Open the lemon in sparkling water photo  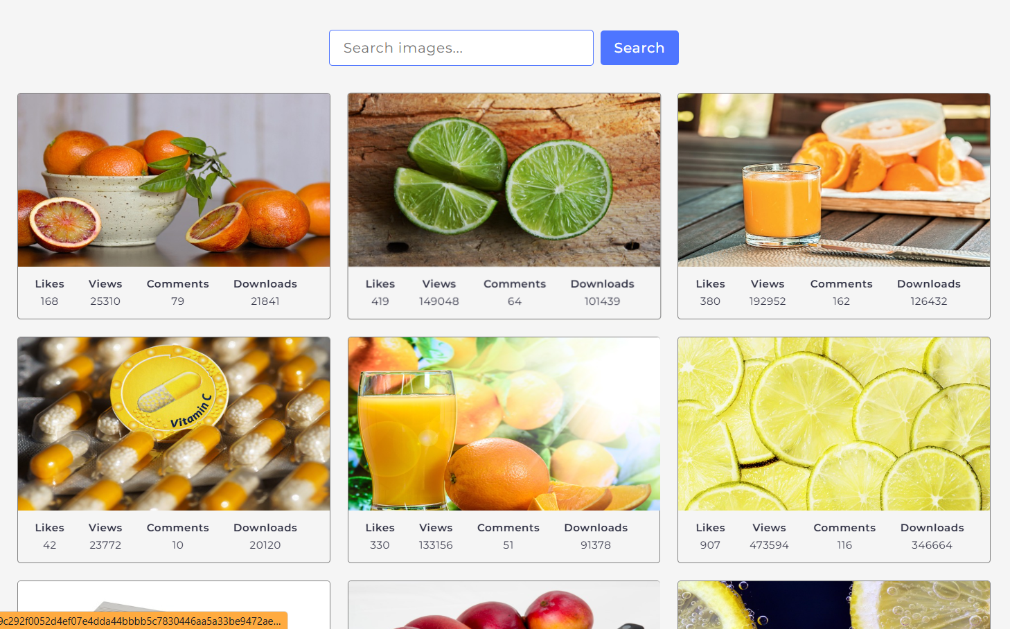pyautogui.click(x=834, y=605)
